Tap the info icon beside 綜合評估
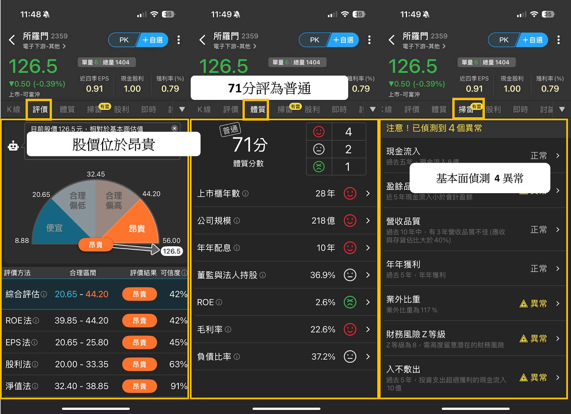 (x=44, y=294)
